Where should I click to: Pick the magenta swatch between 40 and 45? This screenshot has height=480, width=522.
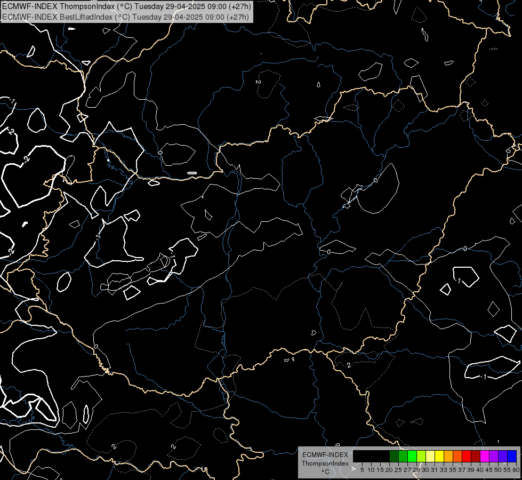pos(484,456)
